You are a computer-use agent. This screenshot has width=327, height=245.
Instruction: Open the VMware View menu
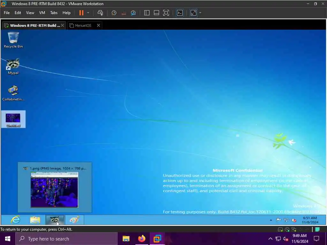(30, 13)
